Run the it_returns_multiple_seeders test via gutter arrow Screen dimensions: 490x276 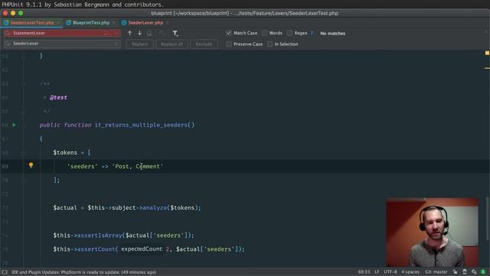pyautogui.click(x=14, y=125)
